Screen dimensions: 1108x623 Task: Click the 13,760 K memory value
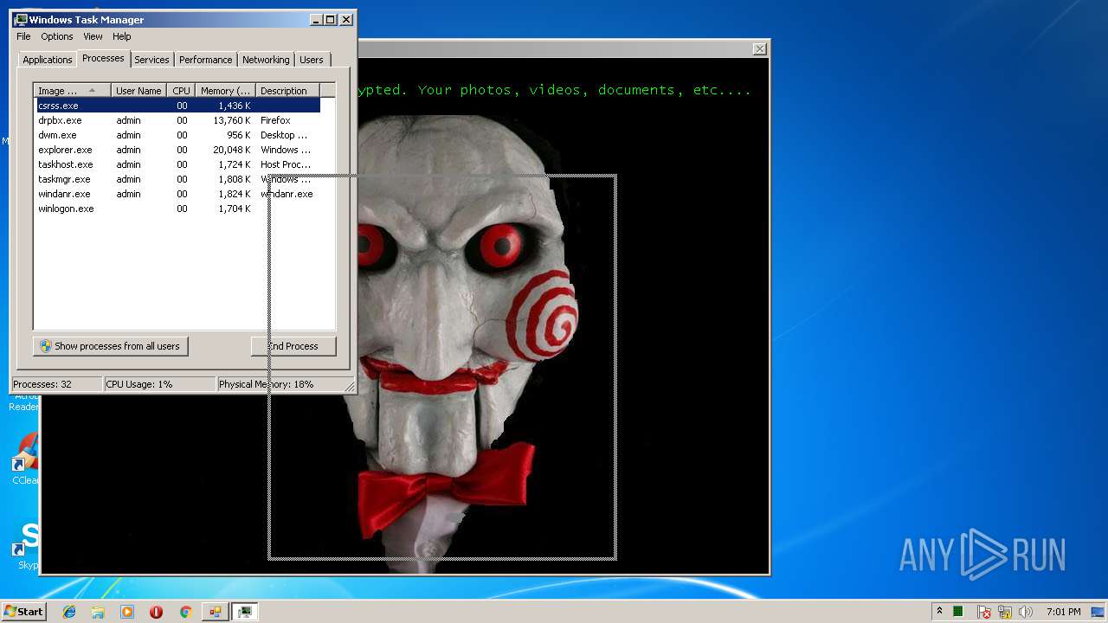[x=232, y=120]
